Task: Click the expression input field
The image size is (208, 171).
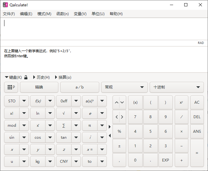Action: pos(104,28)
